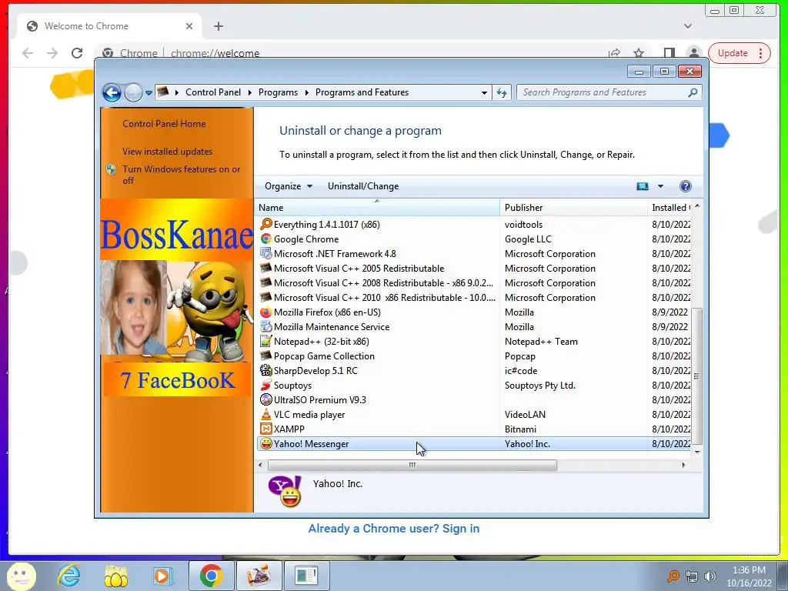Click Programs in the breadcrumb path
The image size is (788, 591).
[x=278, y=92]
